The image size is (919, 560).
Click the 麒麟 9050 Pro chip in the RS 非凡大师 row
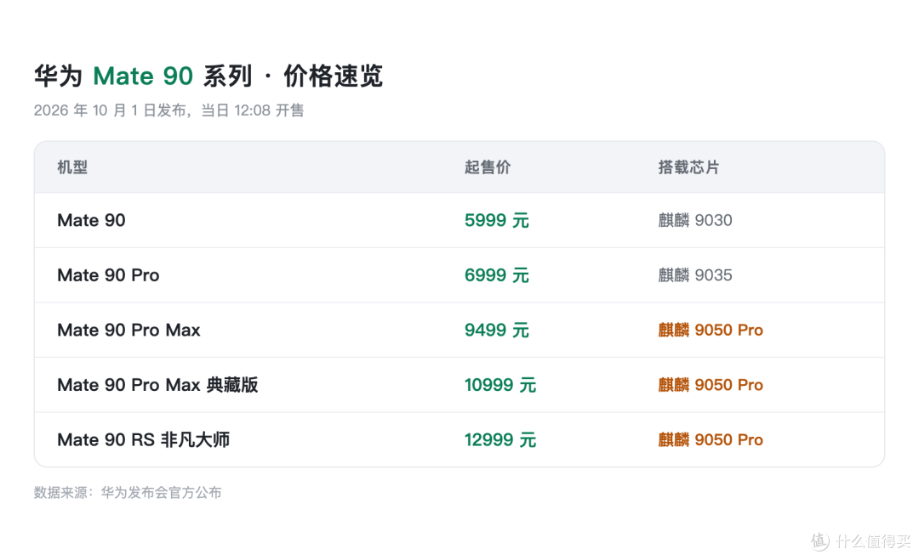(711, 440)
